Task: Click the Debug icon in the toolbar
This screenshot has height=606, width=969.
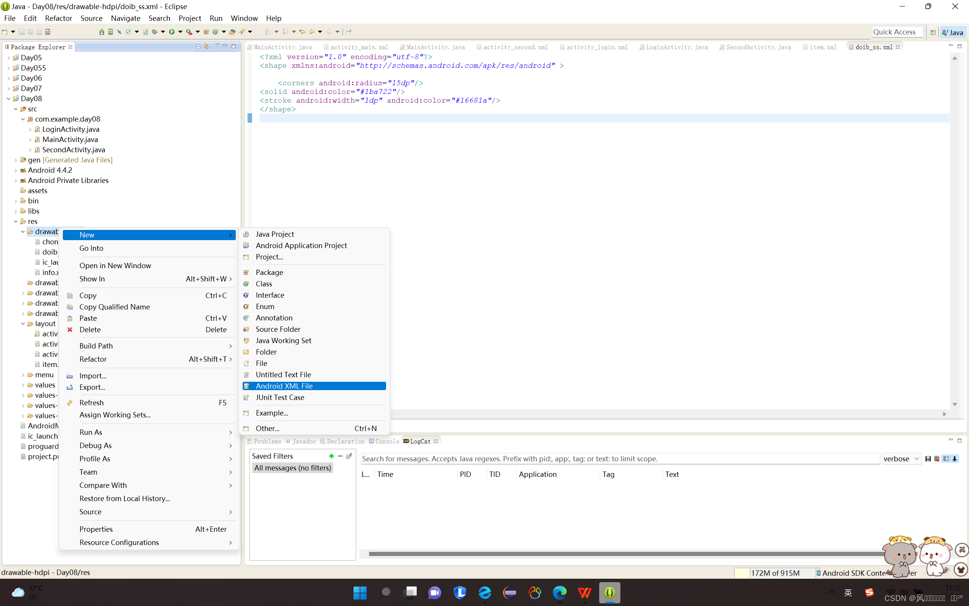Action: point(155,32)
